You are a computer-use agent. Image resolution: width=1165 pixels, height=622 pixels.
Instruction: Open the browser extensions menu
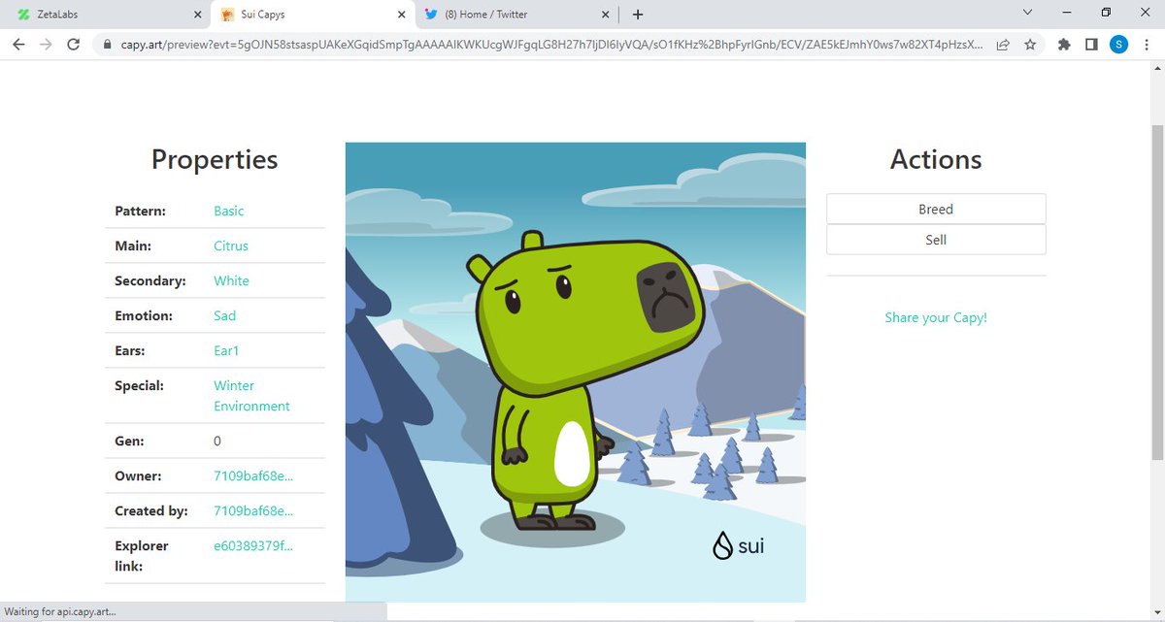(1064, 45)
